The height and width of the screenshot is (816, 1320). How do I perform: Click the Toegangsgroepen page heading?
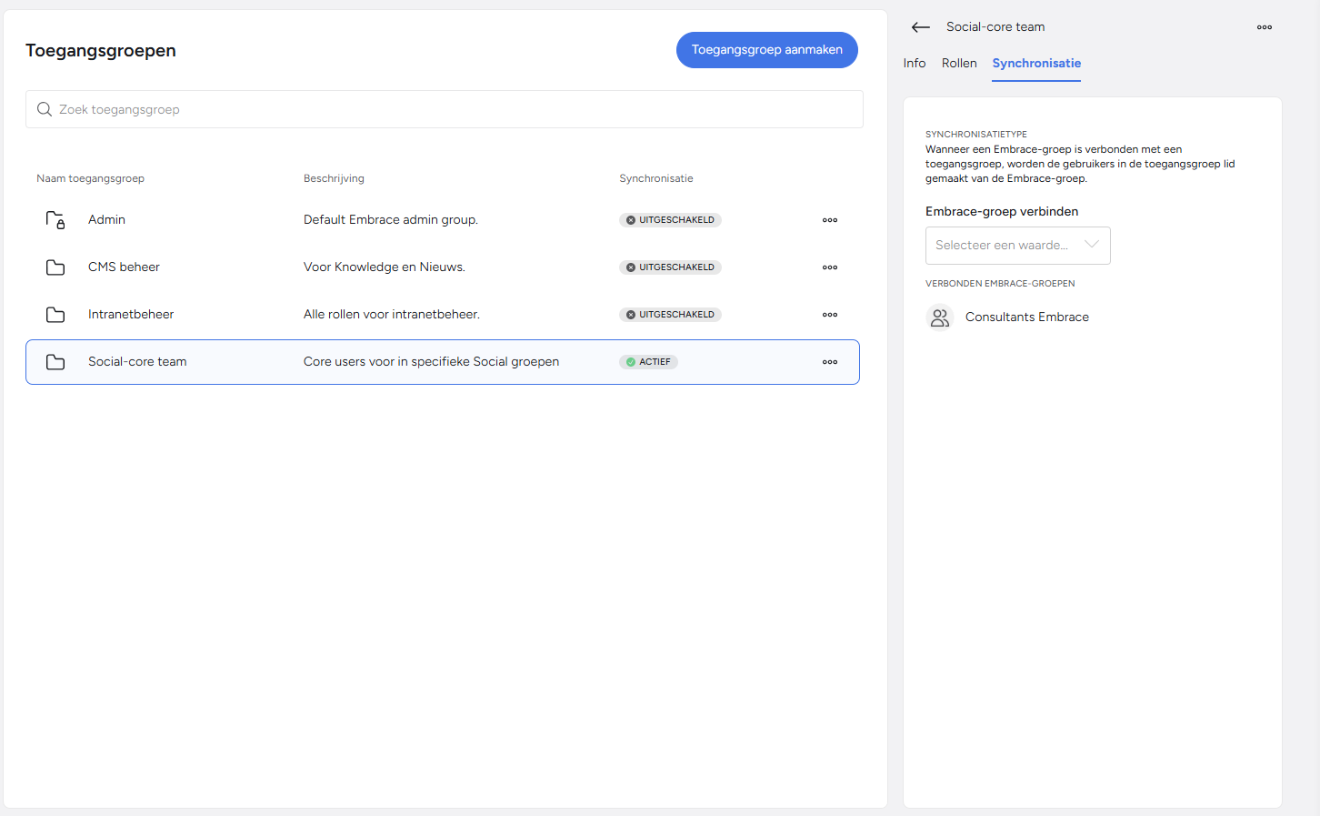tap(101, 51)
